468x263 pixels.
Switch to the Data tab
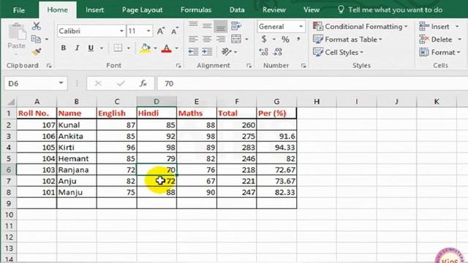[x=237, y=9]
